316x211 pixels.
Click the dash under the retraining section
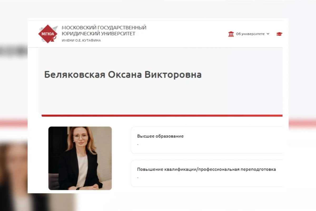pos(137,178)
